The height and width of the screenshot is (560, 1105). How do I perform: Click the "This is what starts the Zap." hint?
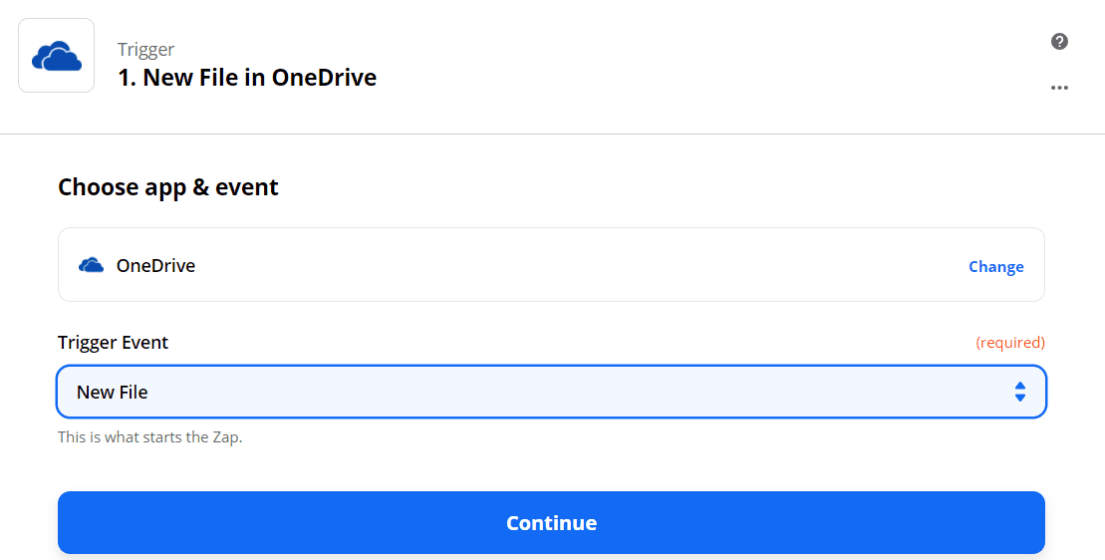[x=149, y=436]
